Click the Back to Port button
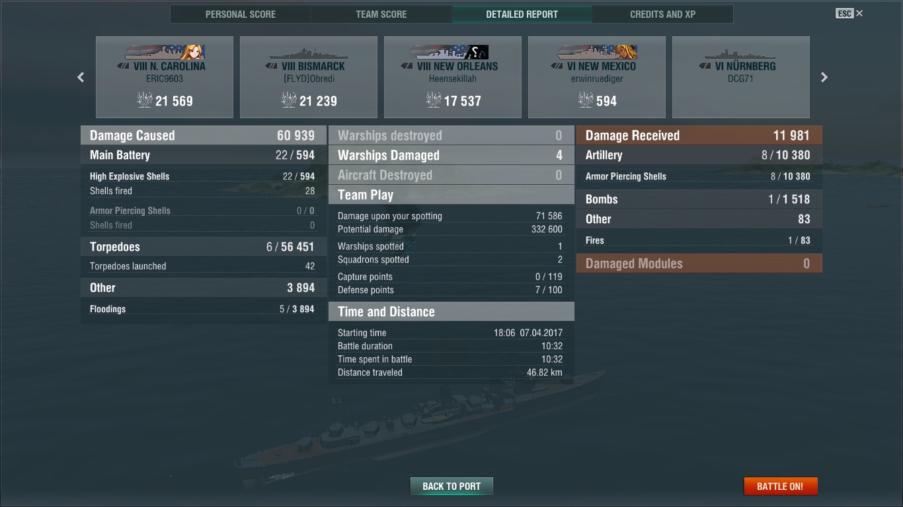Viewport: 903px width, 507px height. pyautogui.click(x=451, y=487)
